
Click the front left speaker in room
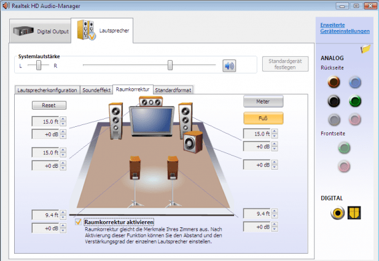coord(115,121)
